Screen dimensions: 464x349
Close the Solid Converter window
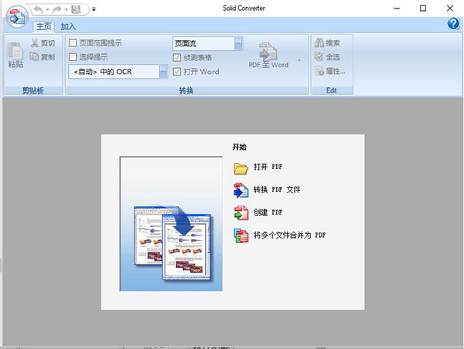tap(450, 8)
